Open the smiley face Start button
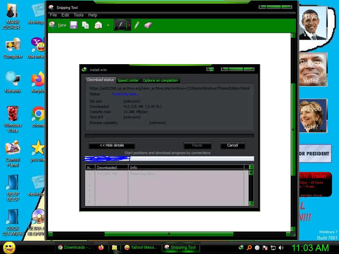The height and width of the screenshot is (254, 339). (x=9, y=247)
